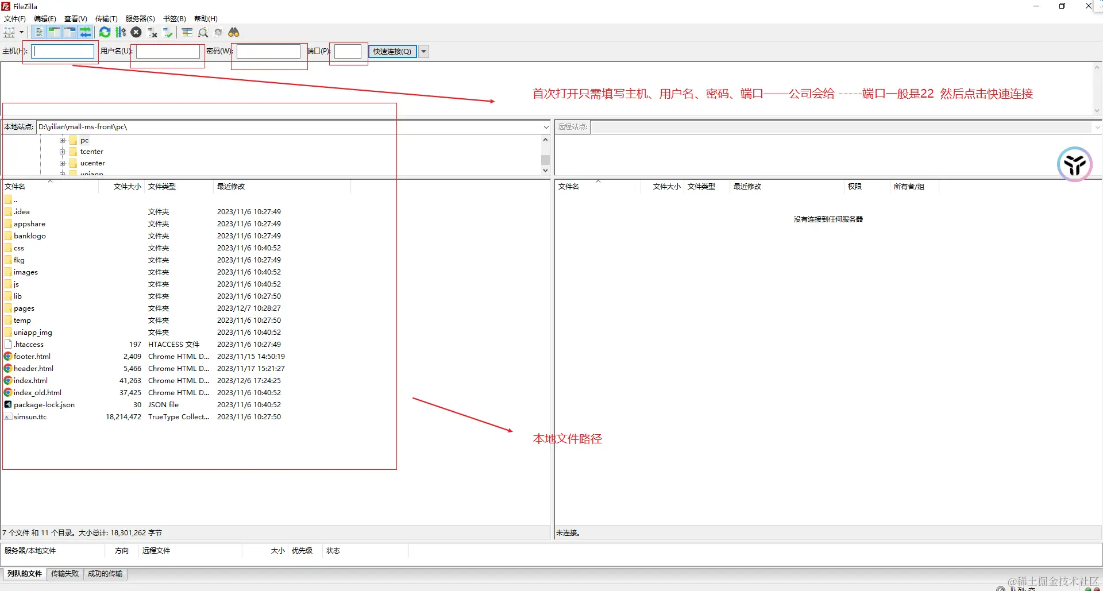Click the binoculars file search icon
Viewport: 1103px width, 591px height.
(234, 32)
